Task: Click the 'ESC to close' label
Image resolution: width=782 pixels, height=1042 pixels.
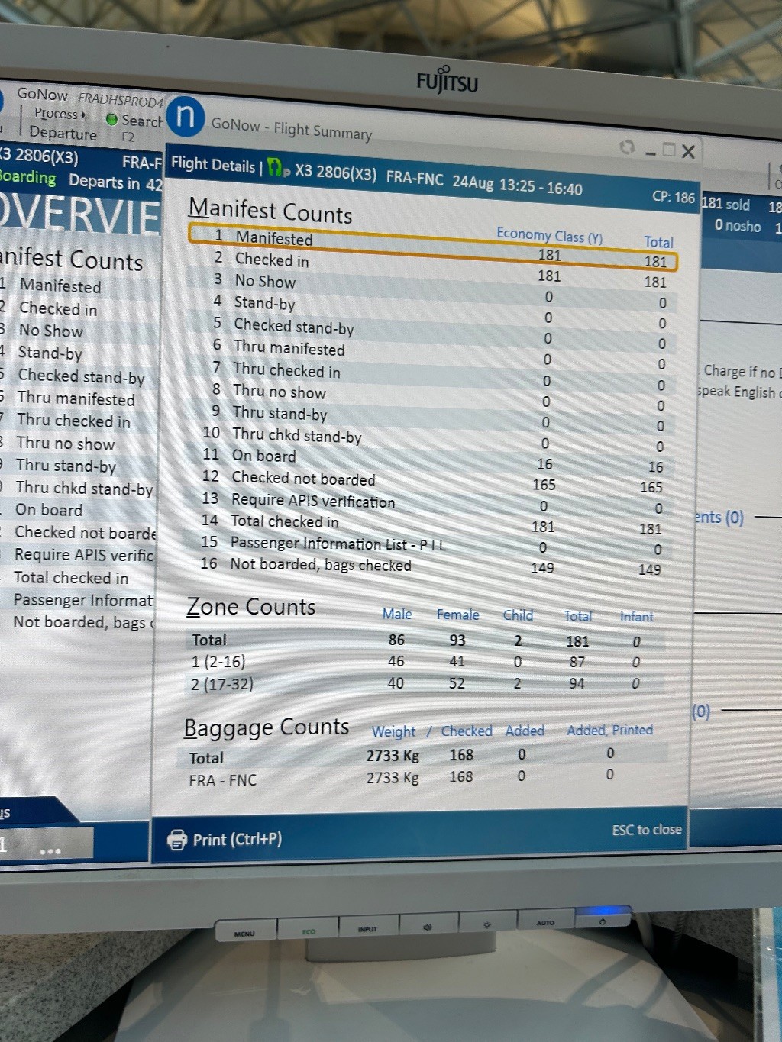Action: pos(646,830)
